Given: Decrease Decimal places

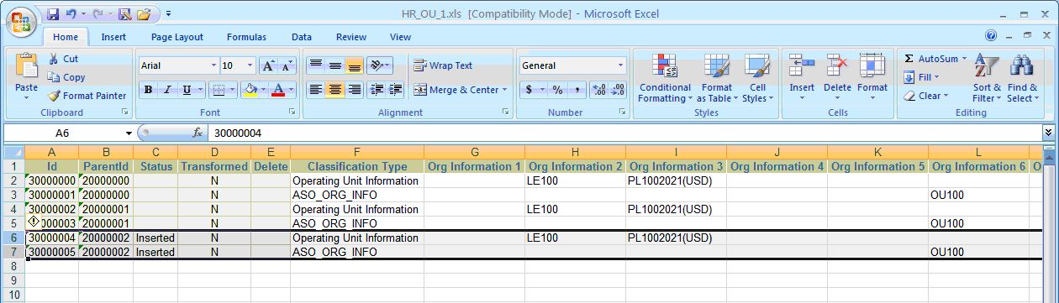Looking at the screenshot, I should [x=619, y=90].
